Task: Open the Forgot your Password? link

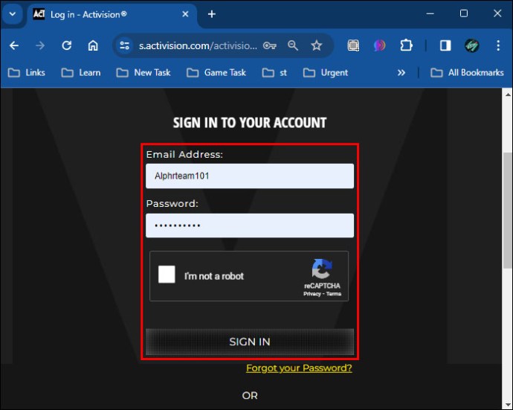Action: (x=299, y=368)
